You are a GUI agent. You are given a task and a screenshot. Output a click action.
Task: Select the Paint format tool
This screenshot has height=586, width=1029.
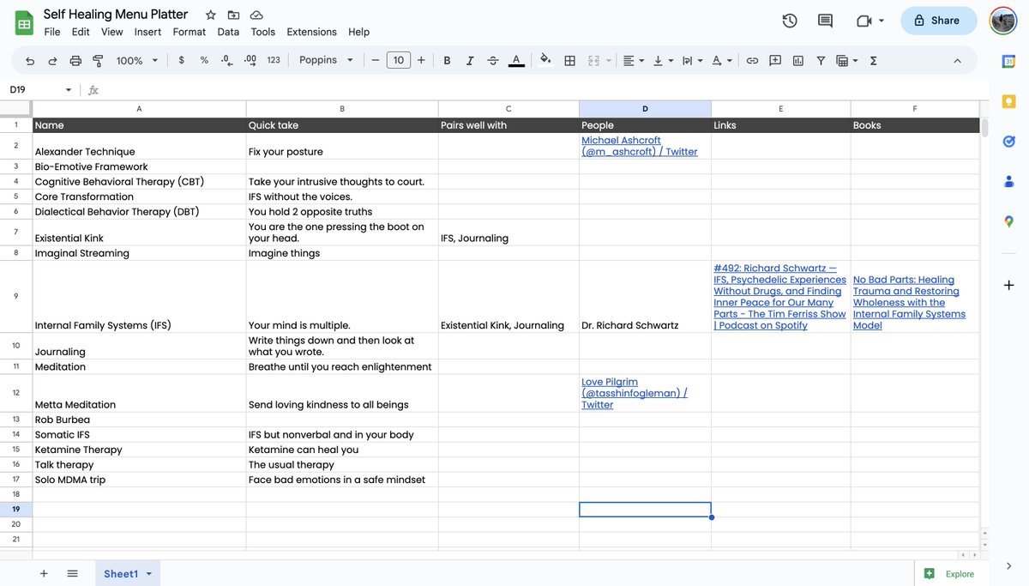click(x=98, y=61)
